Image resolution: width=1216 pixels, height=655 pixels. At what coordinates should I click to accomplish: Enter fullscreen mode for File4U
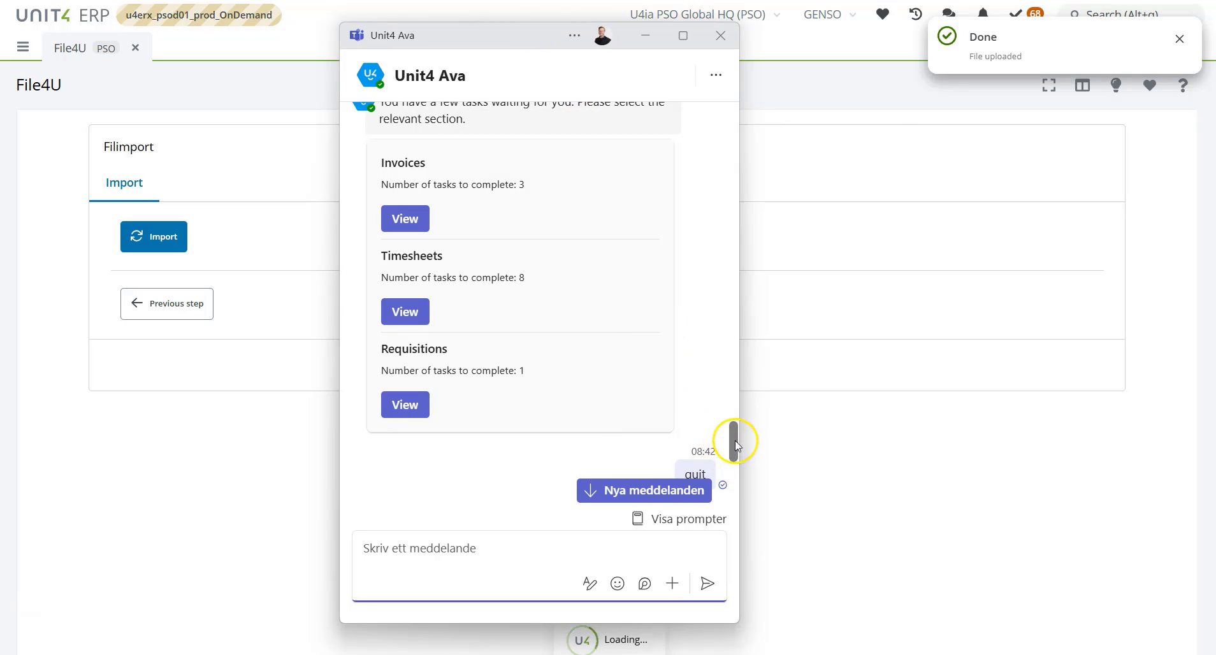tap(1049, 85)
